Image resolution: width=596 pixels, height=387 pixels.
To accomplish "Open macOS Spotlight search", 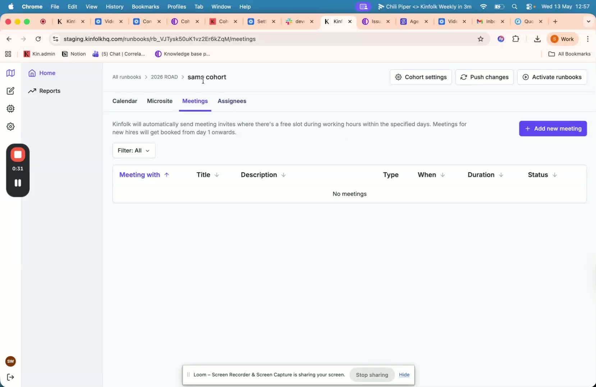I will pyautogui.click(x=515, y=6).
